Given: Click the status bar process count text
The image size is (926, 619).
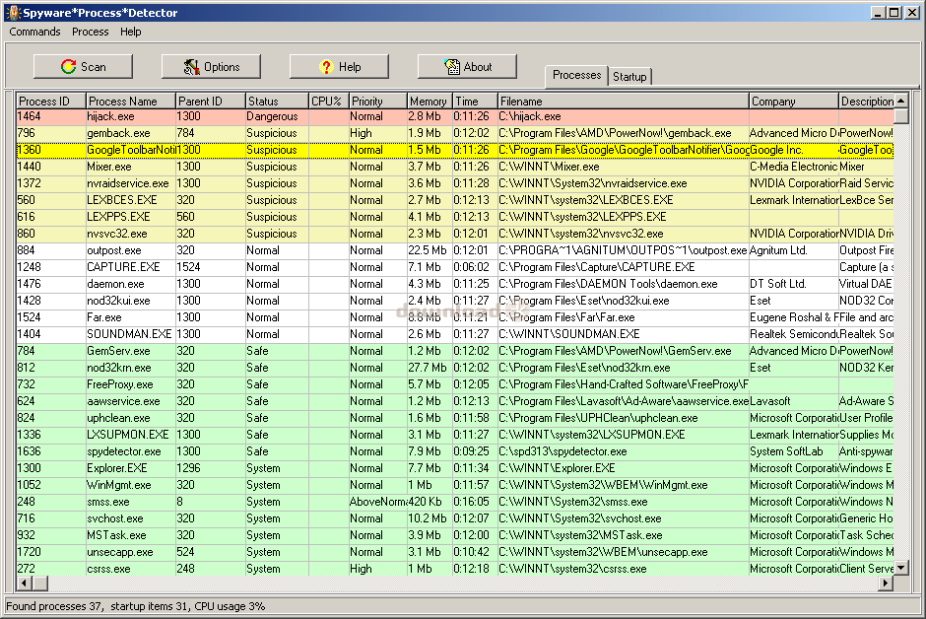Looking at the screenshot, I should coord(55,606).
